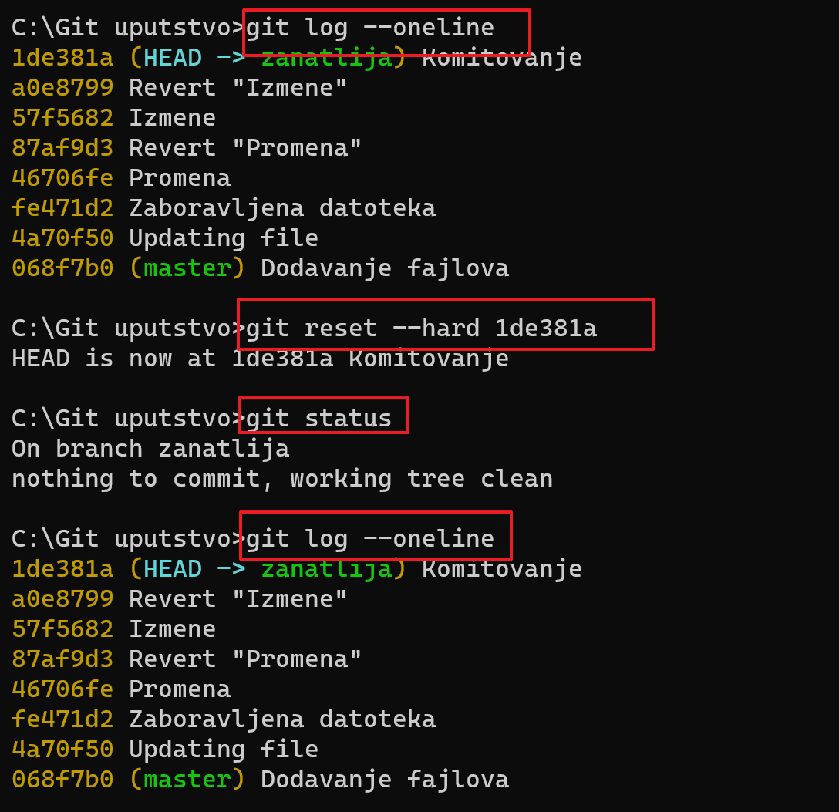
Task: Click commit hash 4a70f50 in the first log
Action: point(62,238)
